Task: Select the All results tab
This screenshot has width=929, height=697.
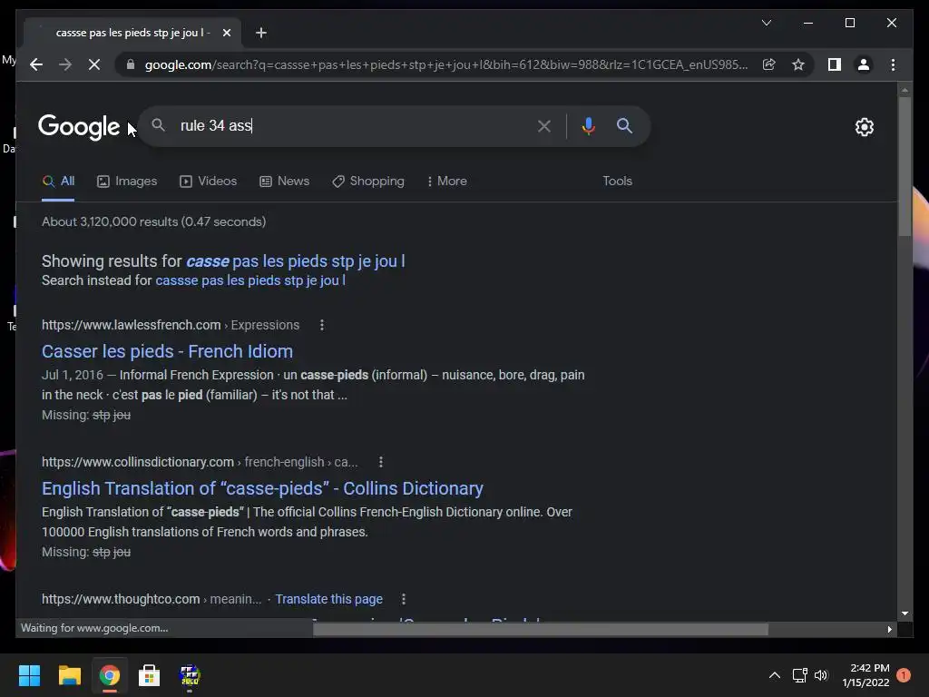Action: pos(58,181)
